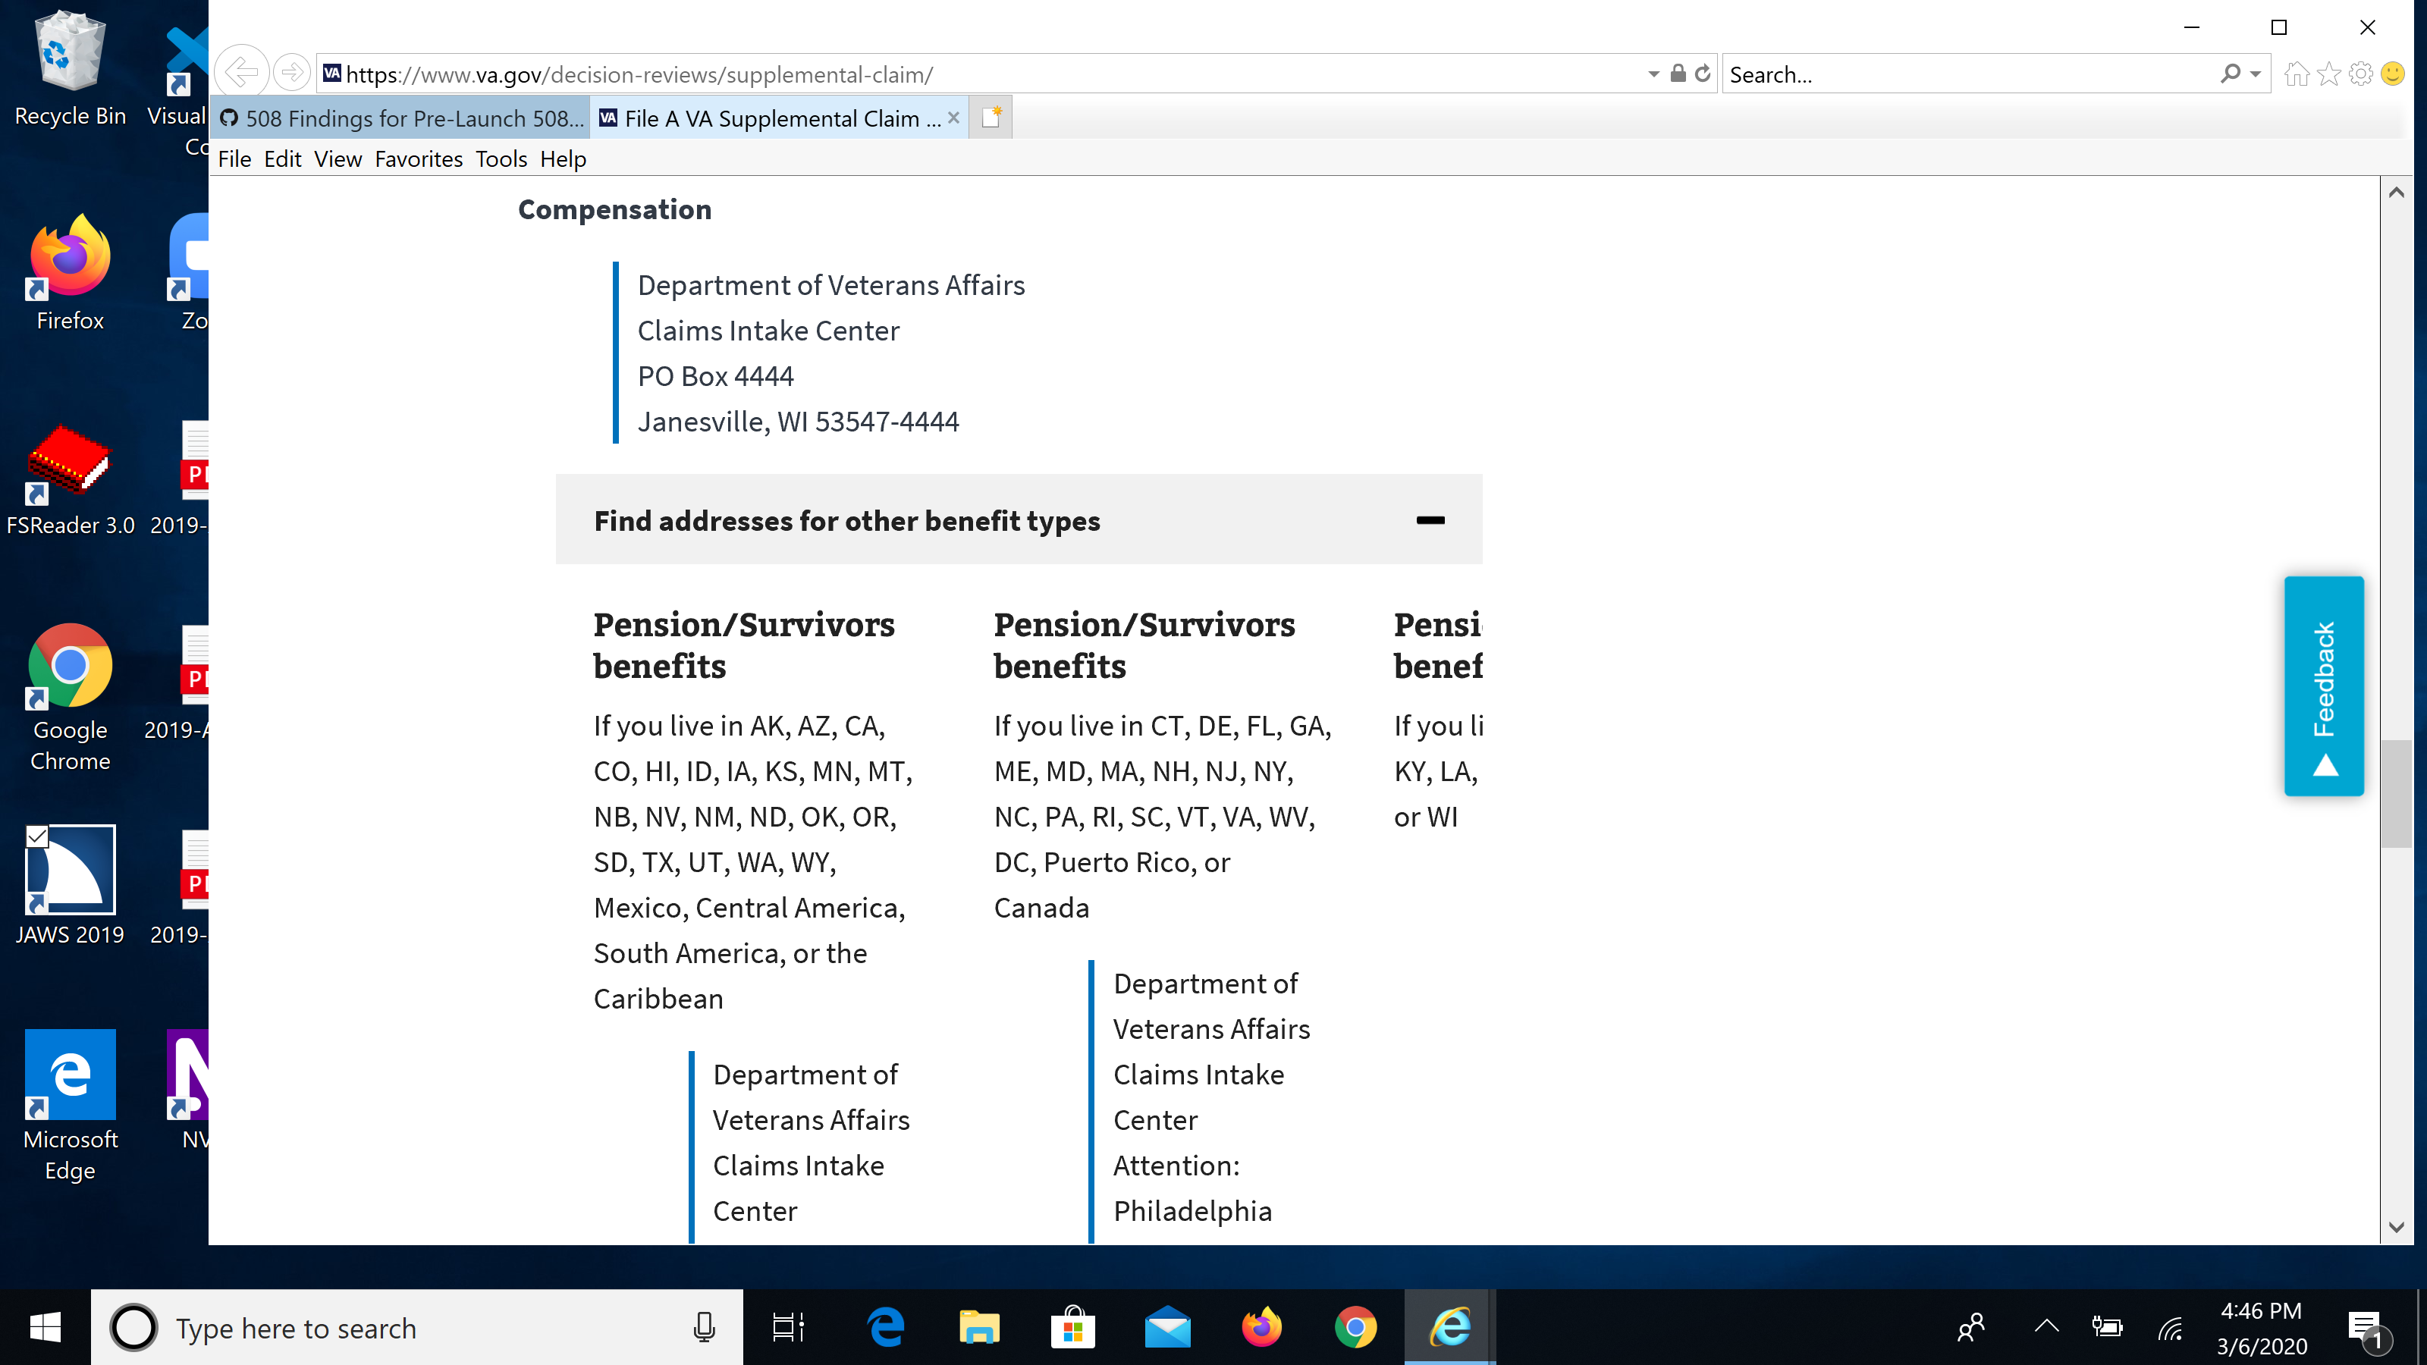Image resolution: width=2427 pixels, height=1365 pixels.
Task: Click the browser Back arrow button
Action: point(241,73)
